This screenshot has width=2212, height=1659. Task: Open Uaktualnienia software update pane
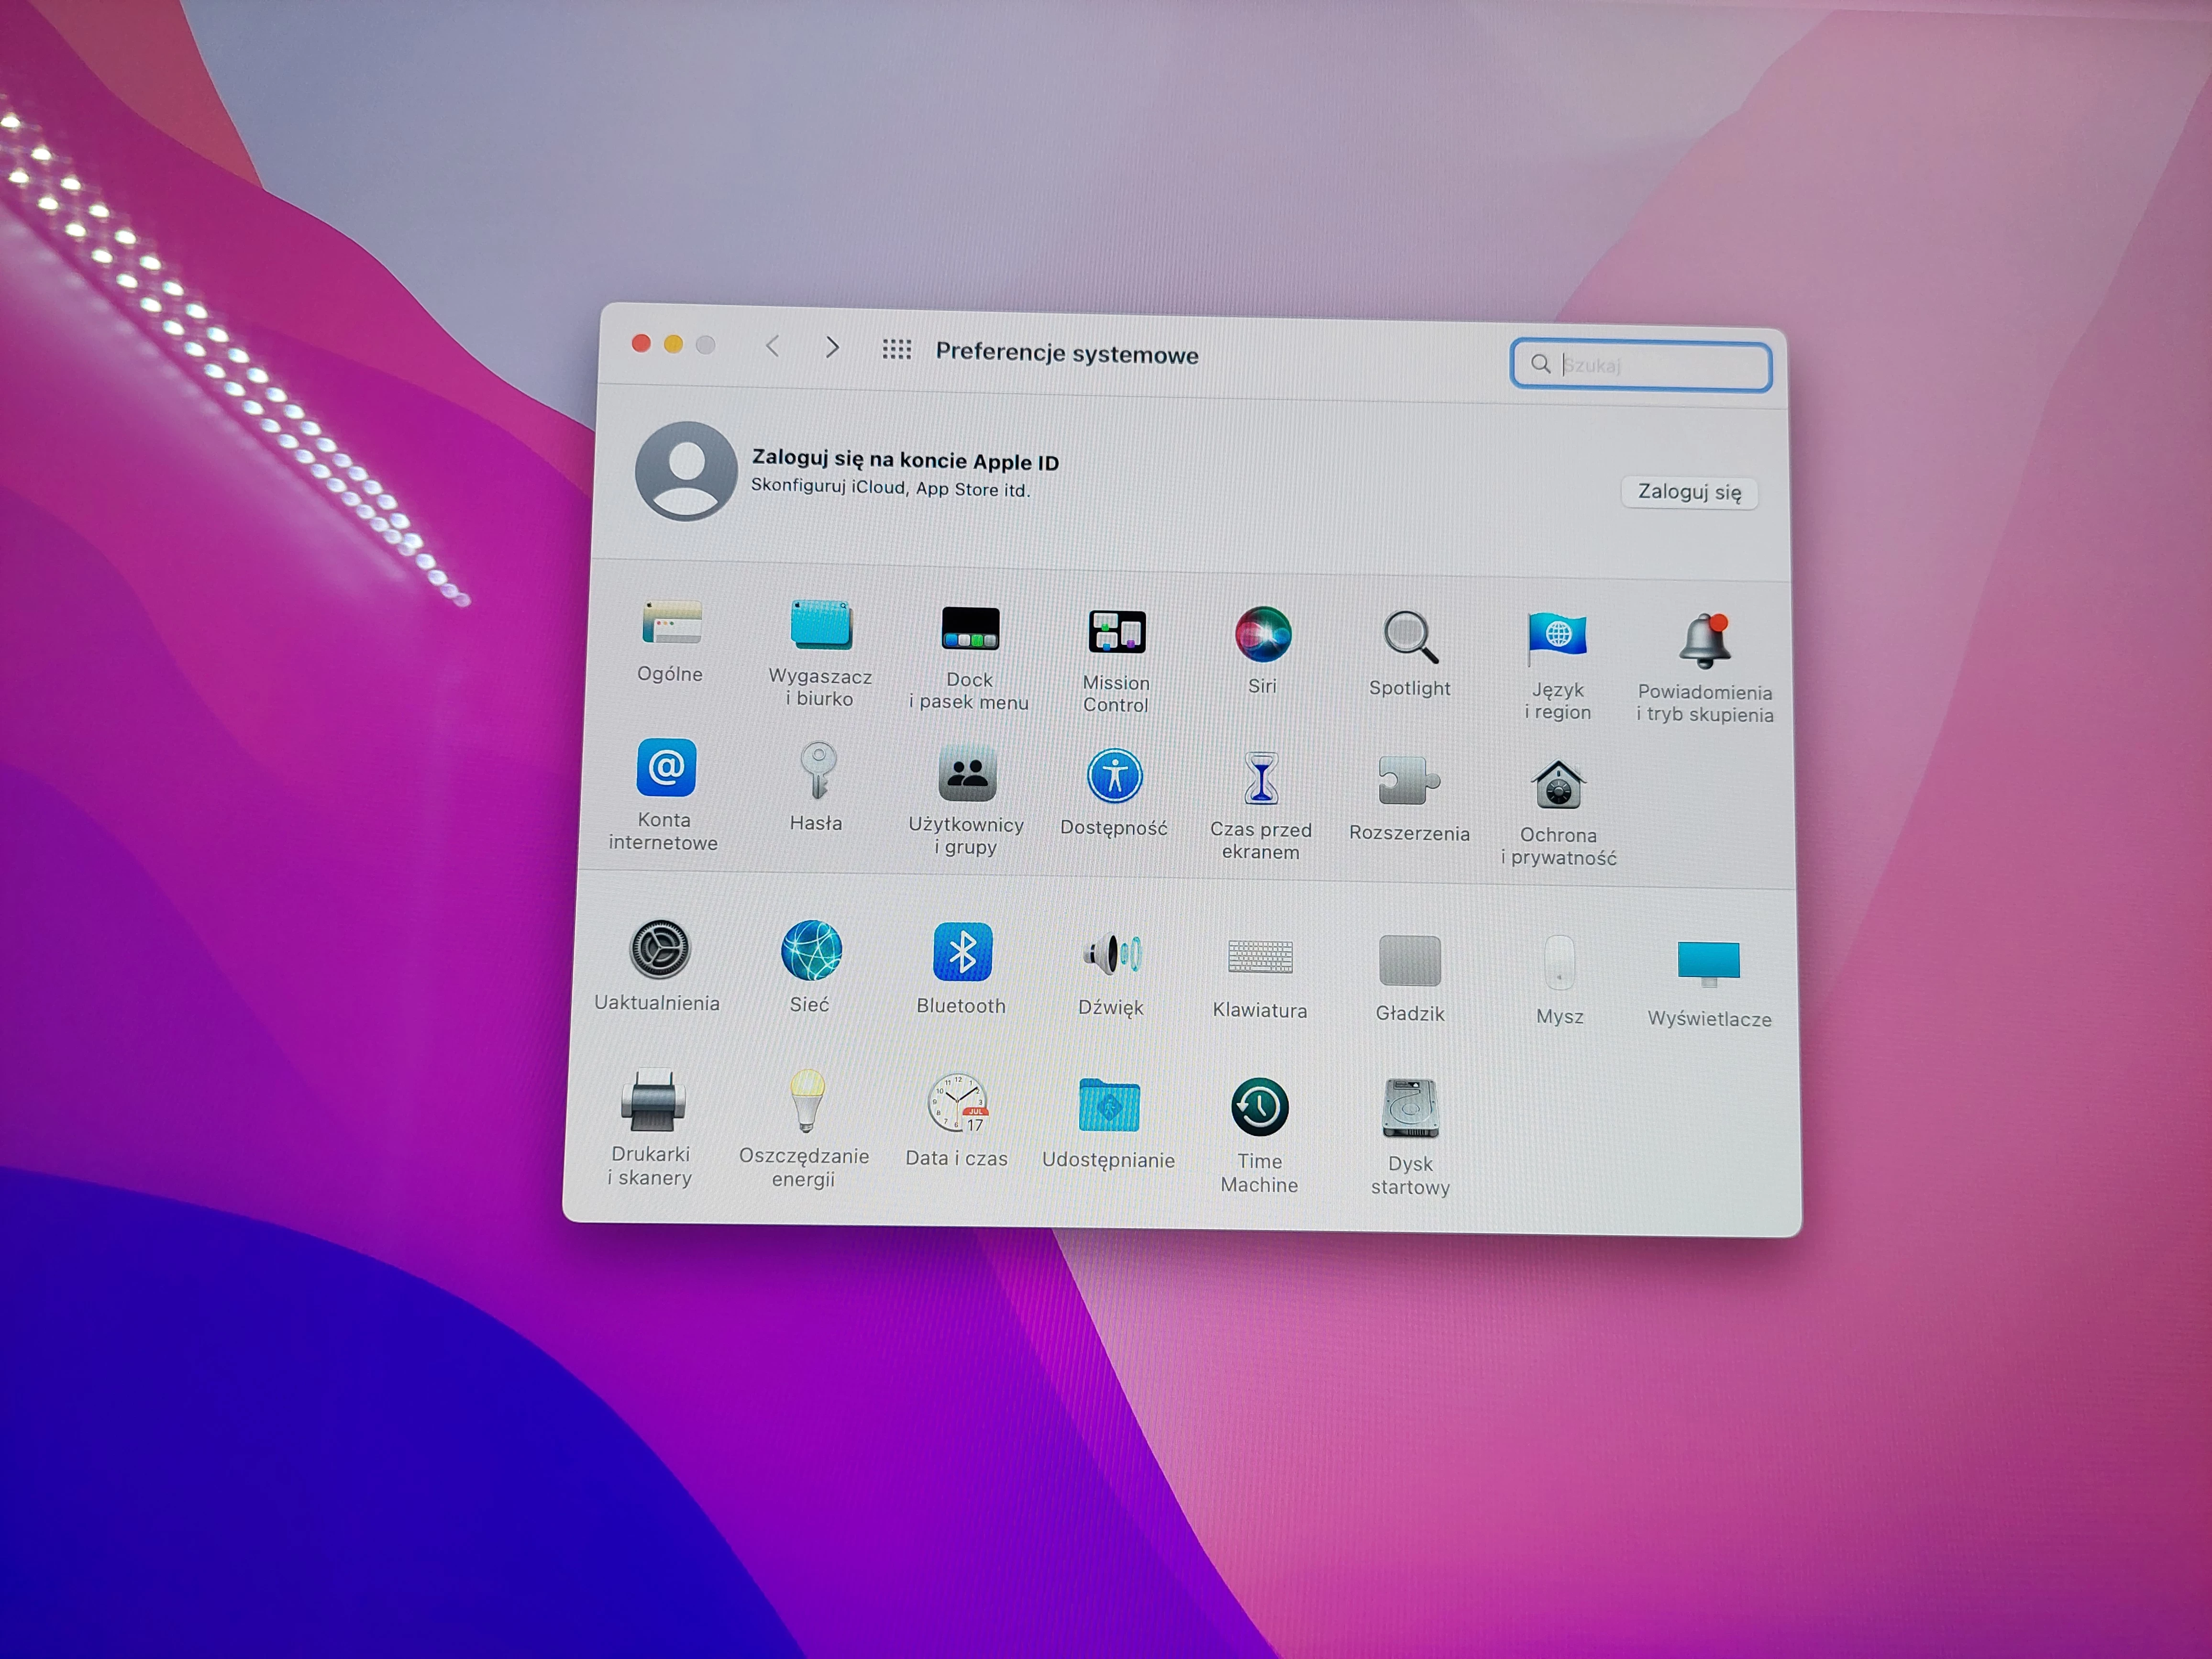[660, 949]
